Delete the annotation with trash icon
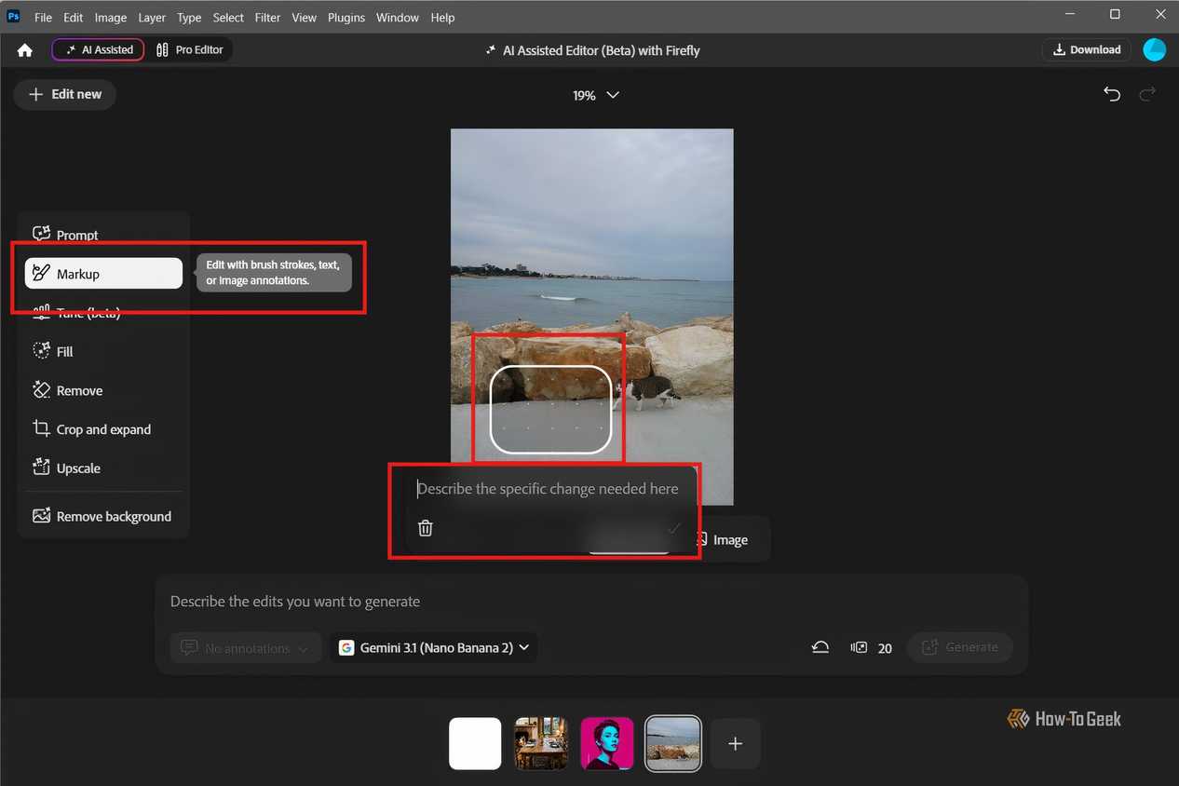The image size is (1179, 786). pos(426,528)
